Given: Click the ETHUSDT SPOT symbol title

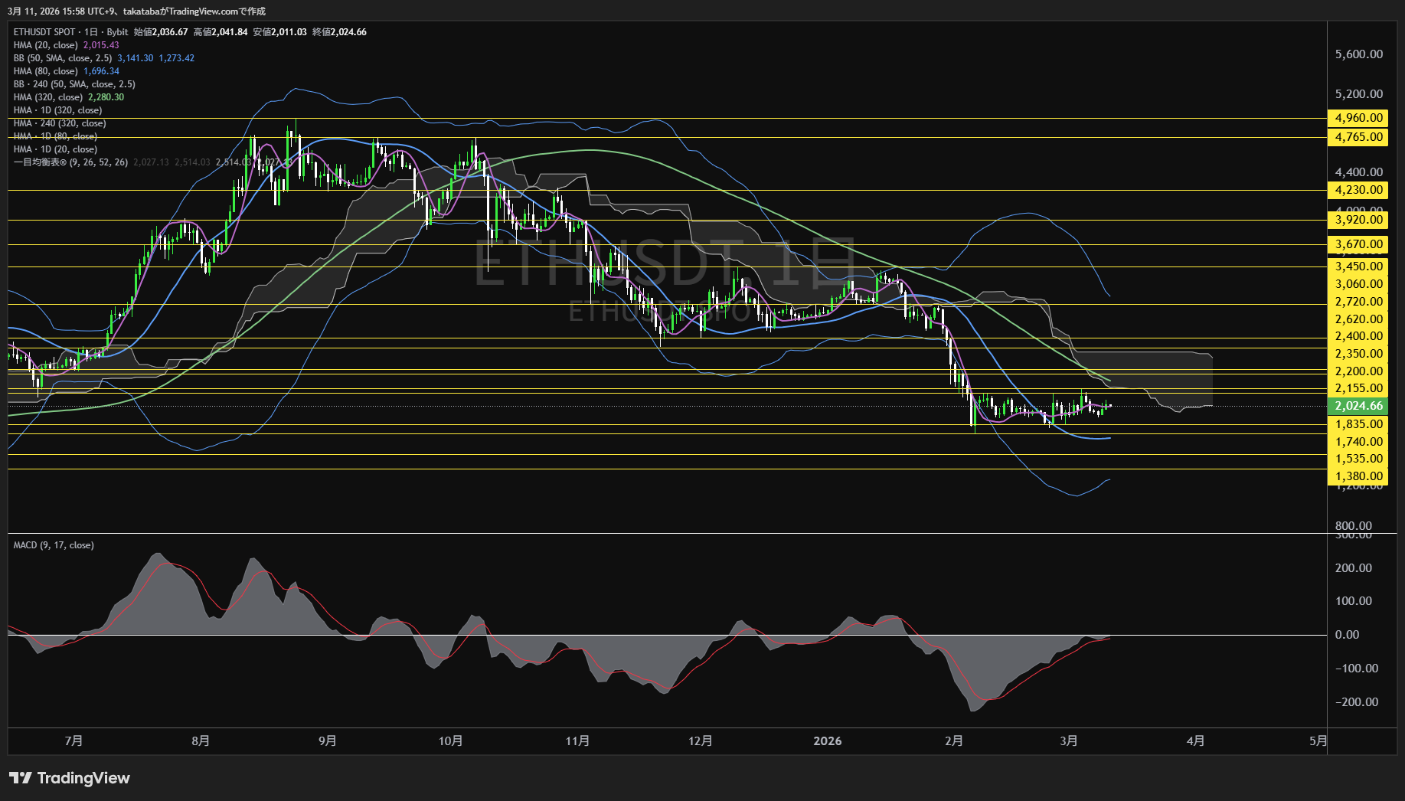Looking at the screenshot, I should click(x=44, y=32).
